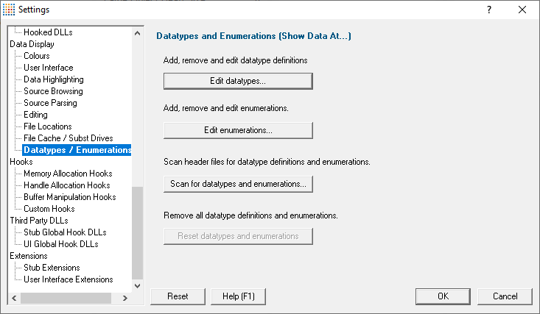The width and height of the screenshot is (540, 314).
Task: Select Memory Allocation Hooks item
Action: coord(68,174)
